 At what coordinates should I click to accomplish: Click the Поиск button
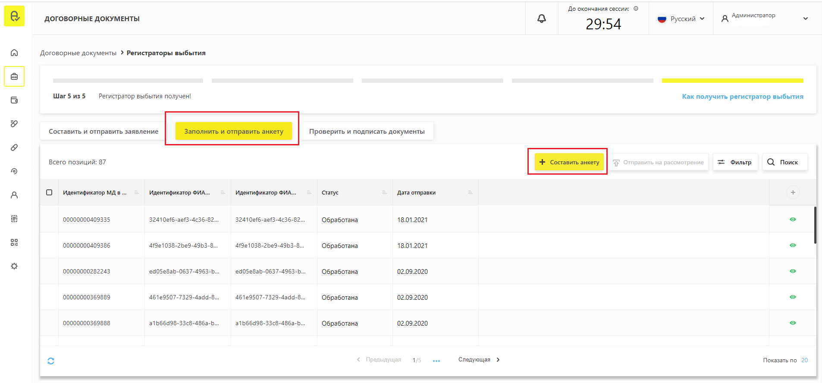784,162
